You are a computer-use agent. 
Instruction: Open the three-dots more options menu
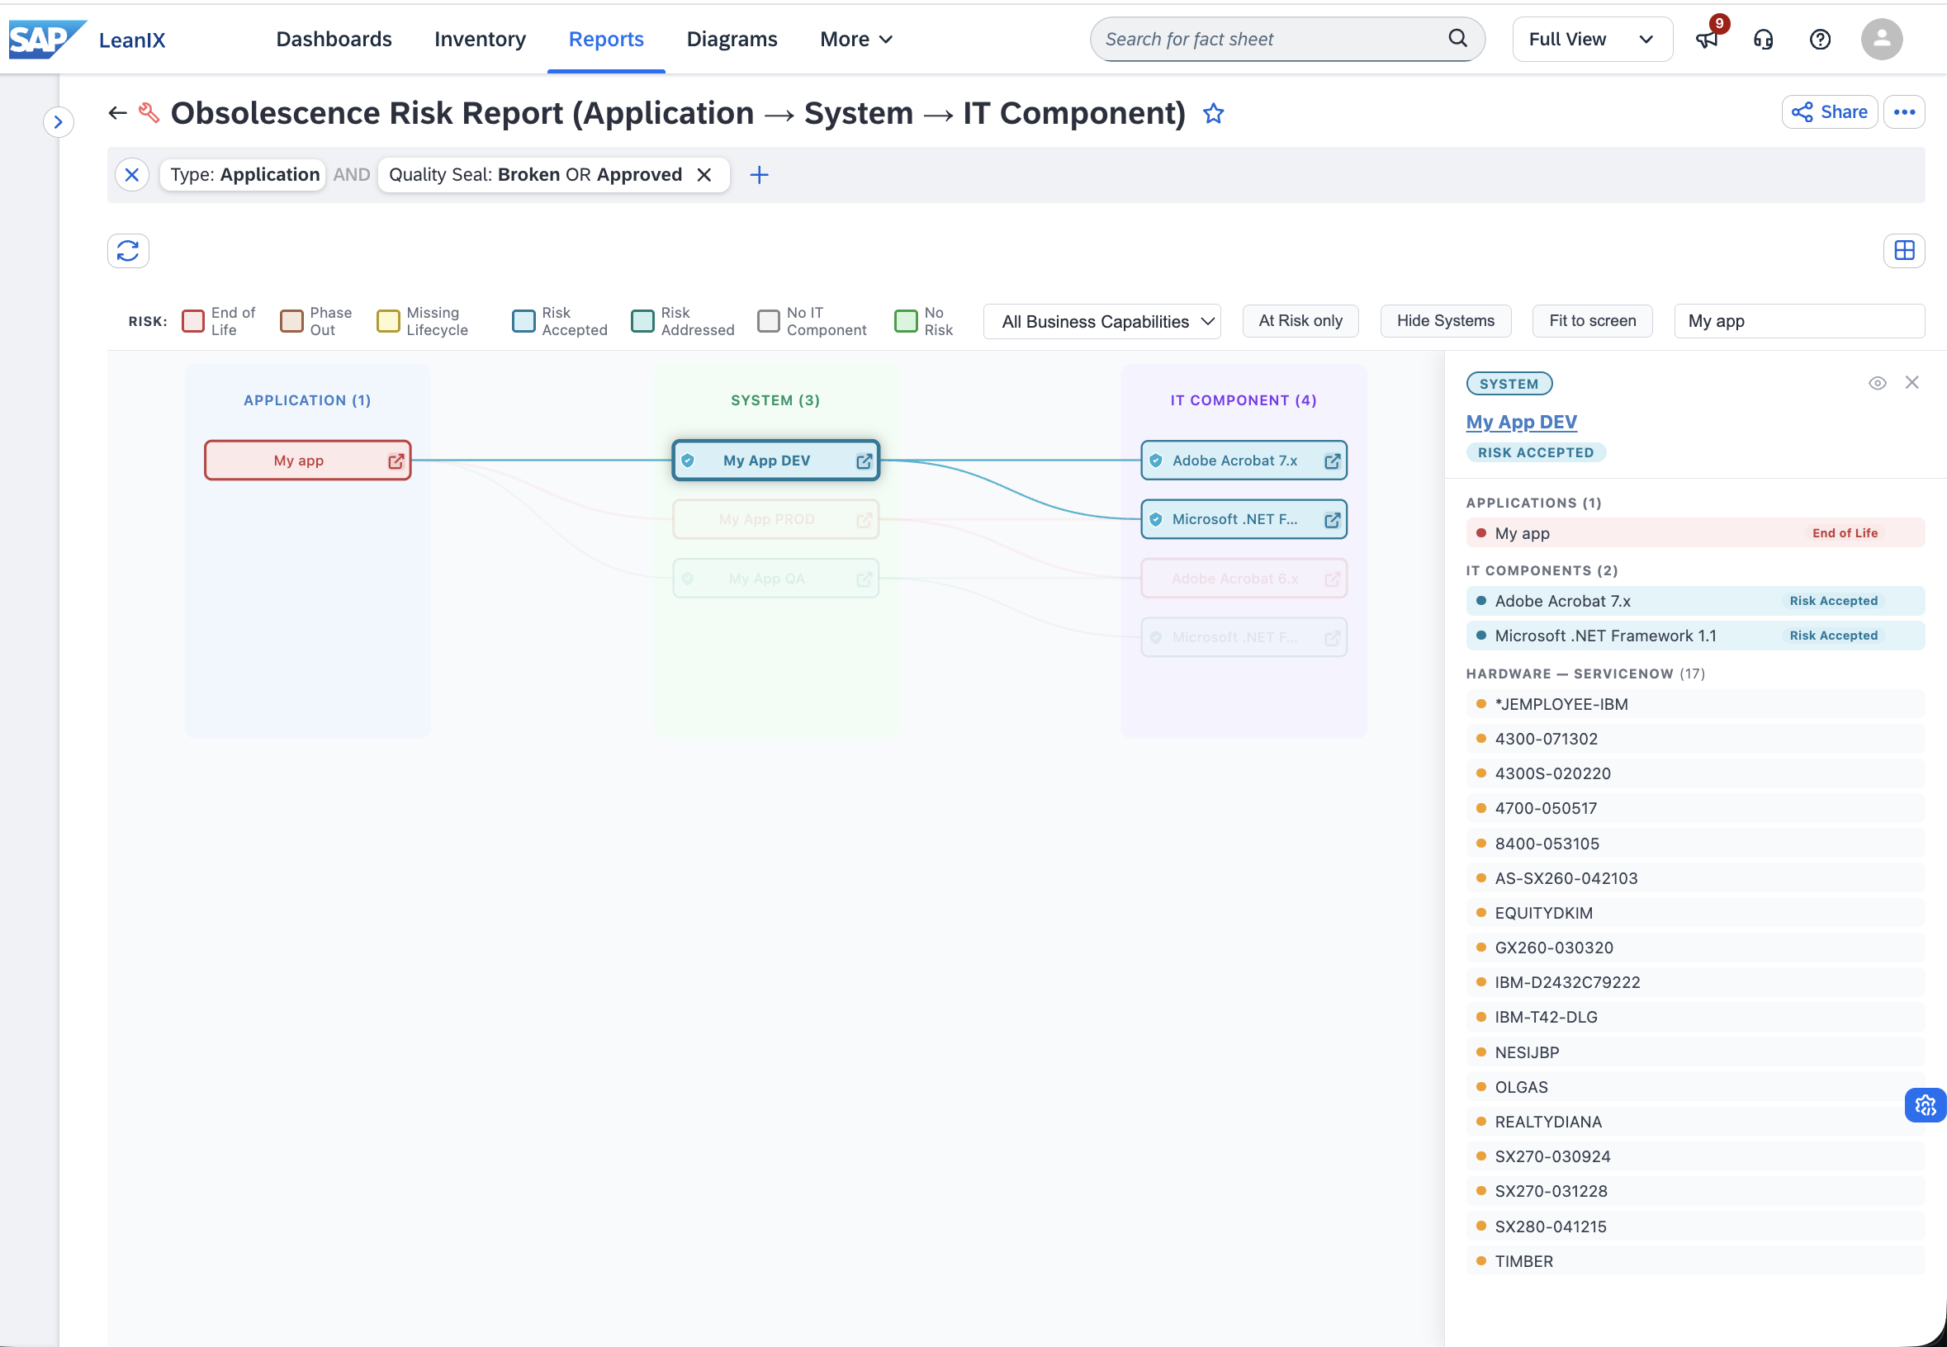[1904, 112]
